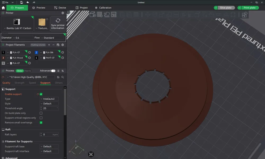This screenshot has height=159, width=265.
Task: Edit filament 5 PLA-CF preset icon
Action: (x=29, y=63)
